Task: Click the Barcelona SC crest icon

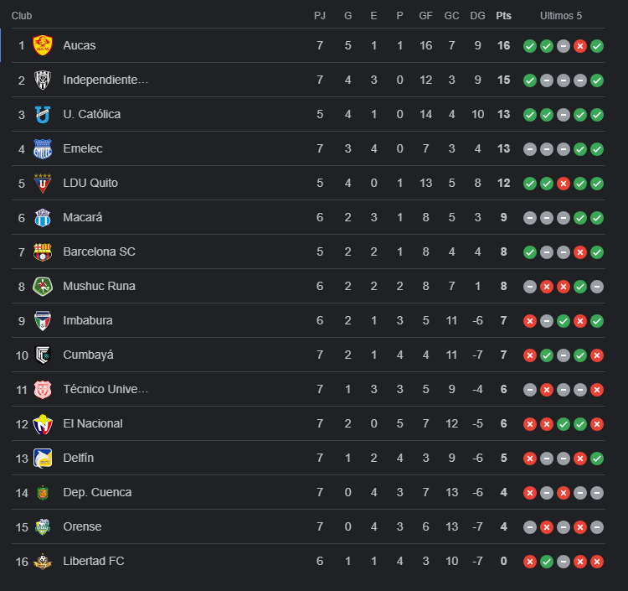Action: pos(43,251)
